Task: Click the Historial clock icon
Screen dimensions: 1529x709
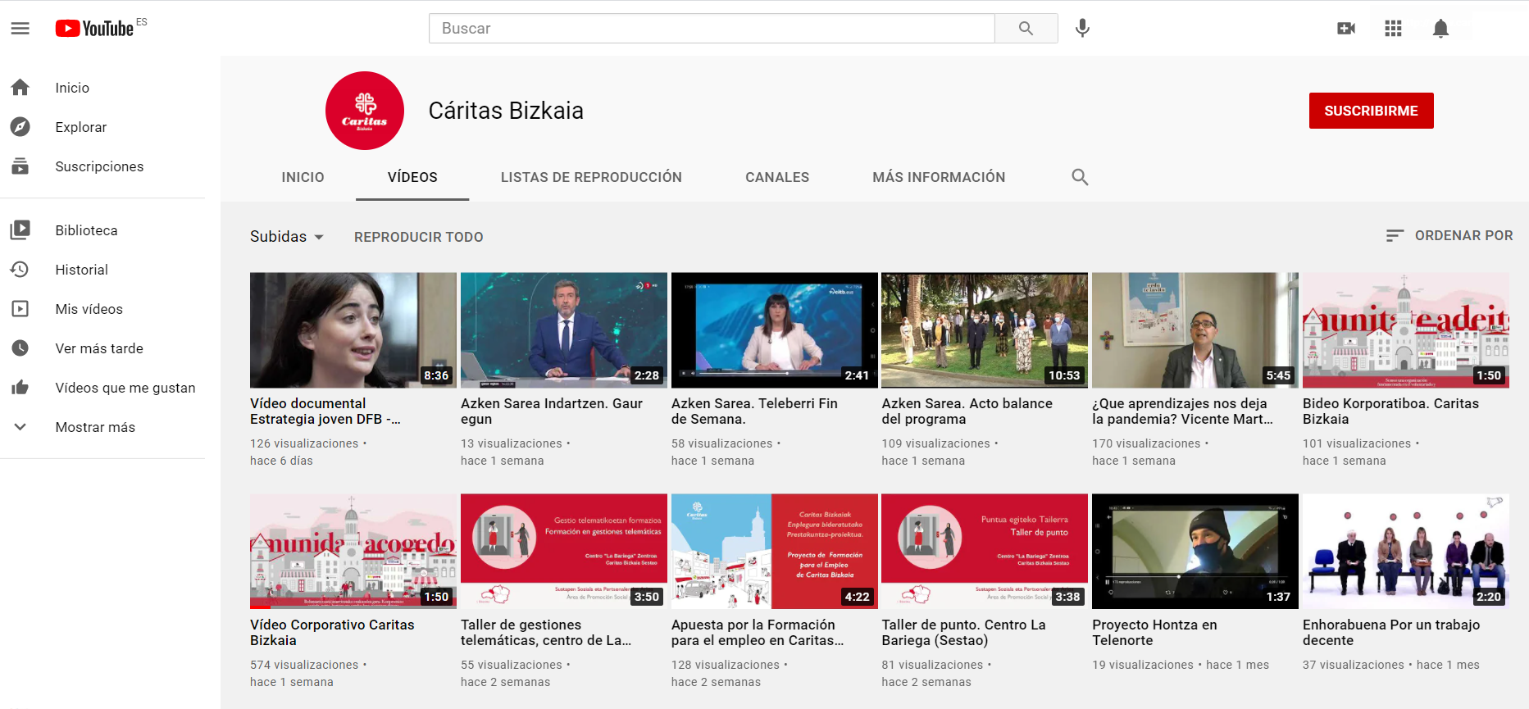Action: point(20,270)
